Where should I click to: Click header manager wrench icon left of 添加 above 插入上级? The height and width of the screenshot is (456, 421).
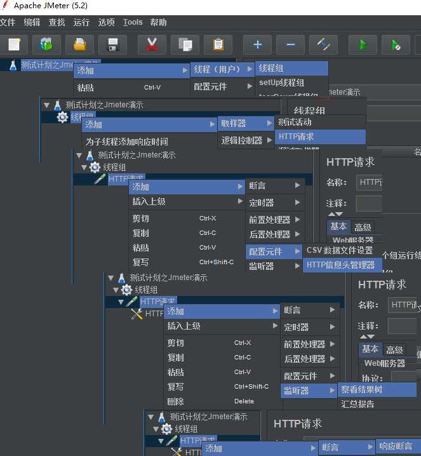click(137, 314)
